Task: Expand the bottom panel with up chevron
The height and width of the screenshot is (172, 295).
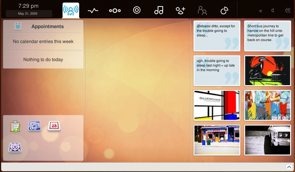Action: tap(289, 167)
